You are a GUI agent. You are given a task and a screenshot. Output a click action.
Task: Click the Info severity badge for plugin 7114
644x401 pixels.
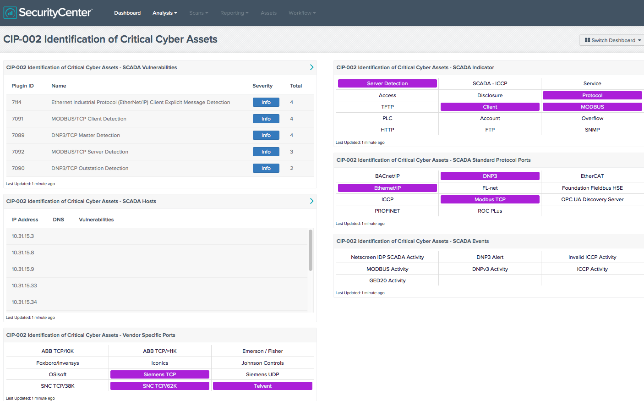pyautogui.click(x=266, y=102)
